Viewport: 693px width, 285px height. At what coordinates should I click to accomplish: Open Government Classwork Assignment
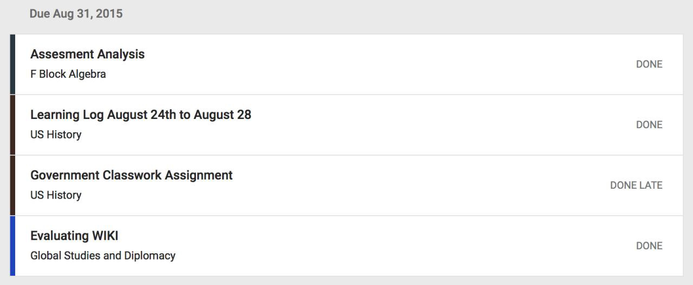click(x=131, y=175)
